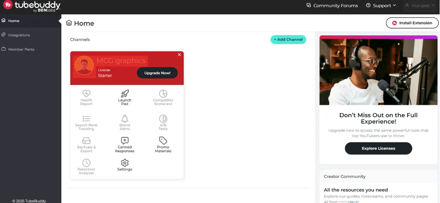Click the © 2025 TubeBuddy footer text
The width and height of the screenshot is (440, 203).
pos(29,201)
